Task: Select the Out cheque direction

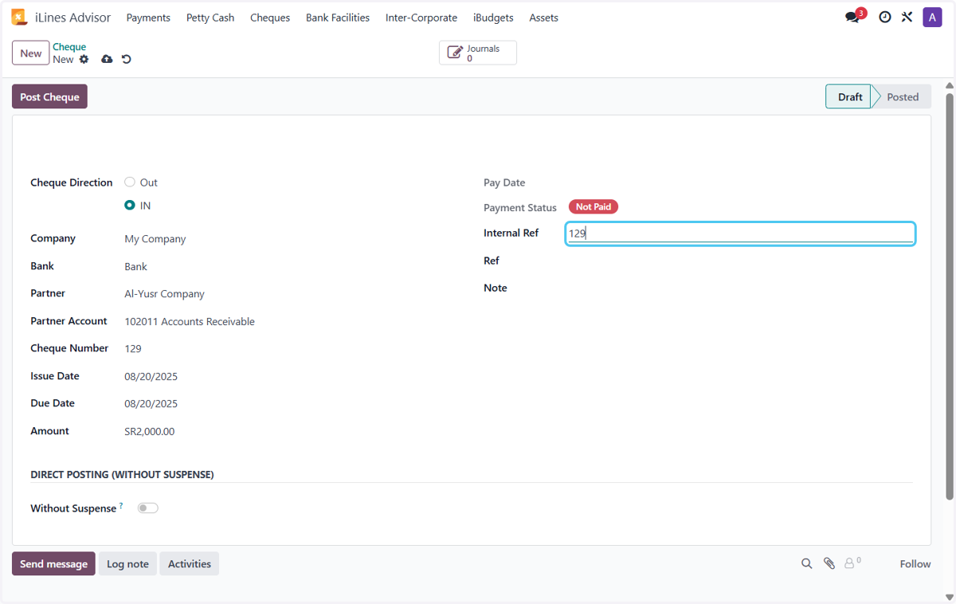Action: click(x=130, y=182)
